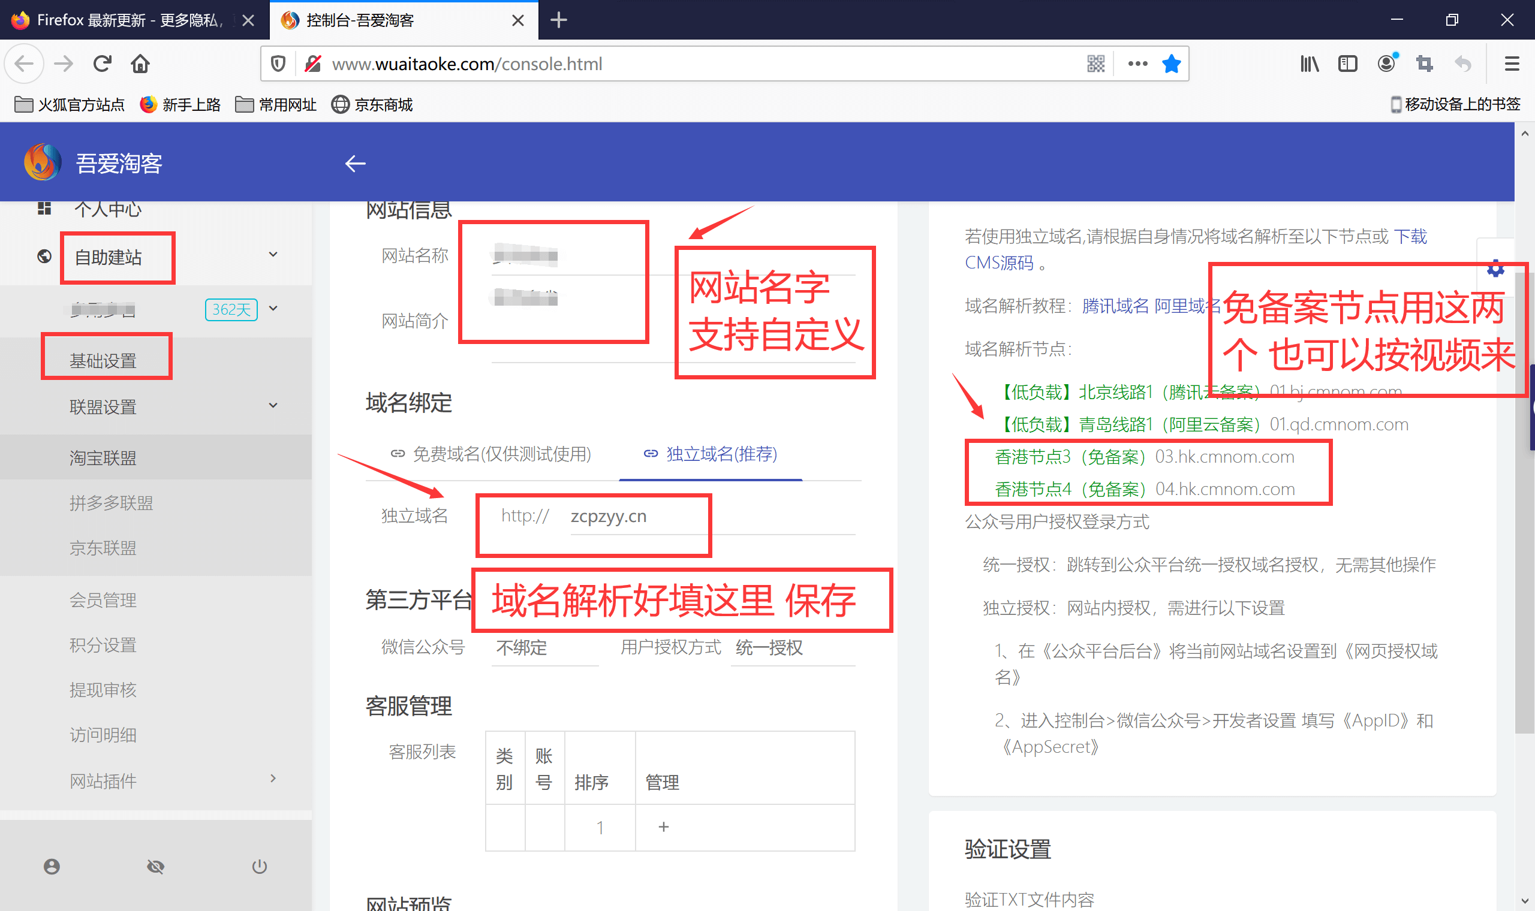Expand the 自助建站 menu chevron
The image size is (1535, 911).
pyautogui.click(x=273, y=255)
